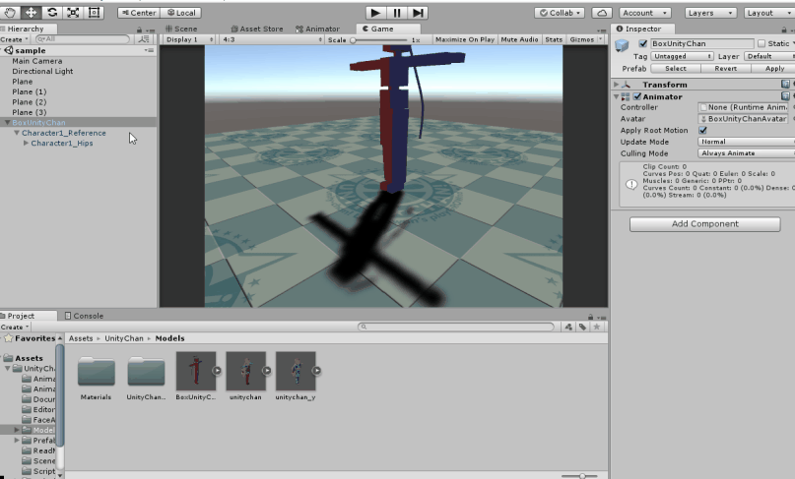This screenshot has width=795, height=479.
Task: Click the project icon size slider
Action: point(578,476)
